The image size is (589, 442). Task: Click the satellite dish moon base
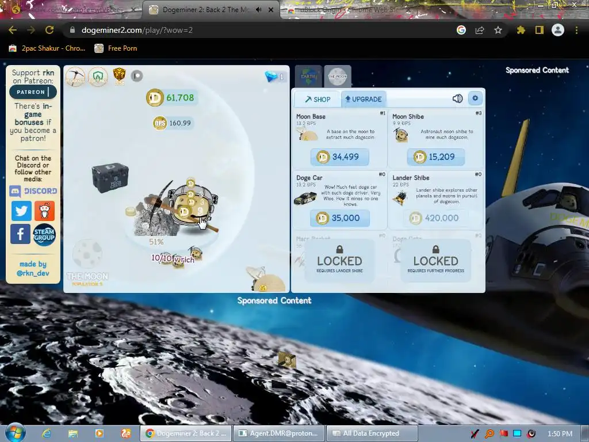pyautogui.click(x=265, y=279)
